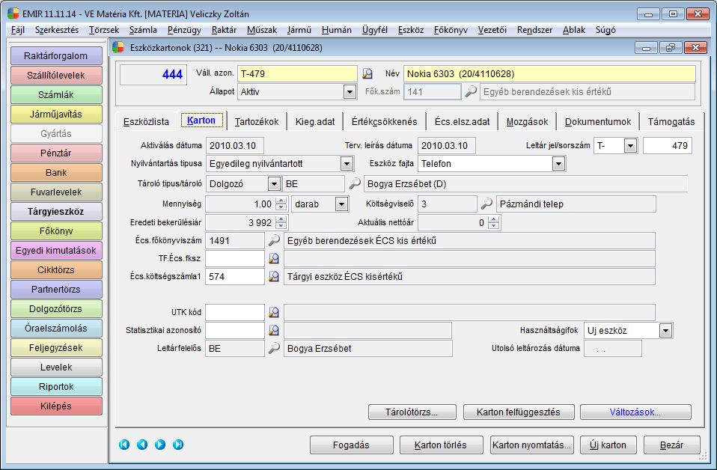
Task: Open lookup icon for Statisztikai azonosító
Action: coord(273,330)
